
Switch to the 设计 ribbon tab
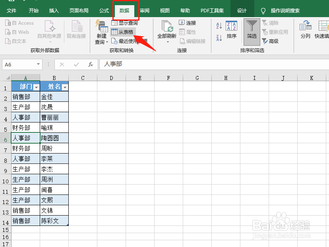(242, 10)
